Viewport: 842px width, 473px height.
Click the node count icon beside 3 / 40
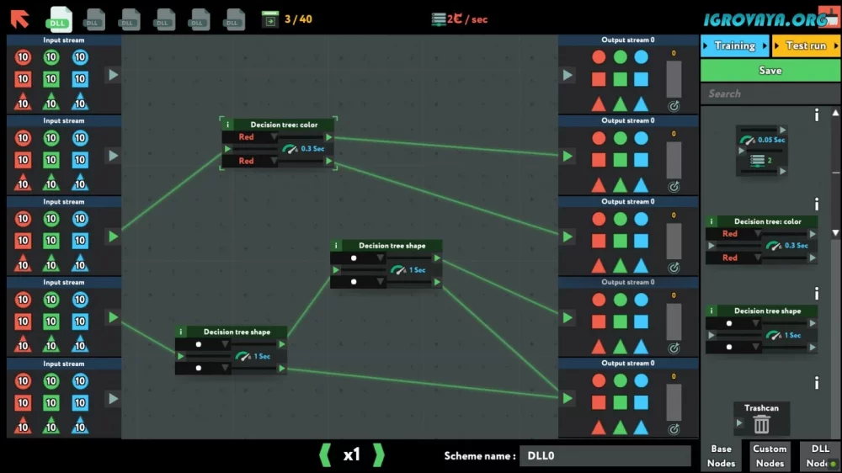point(269,19)
